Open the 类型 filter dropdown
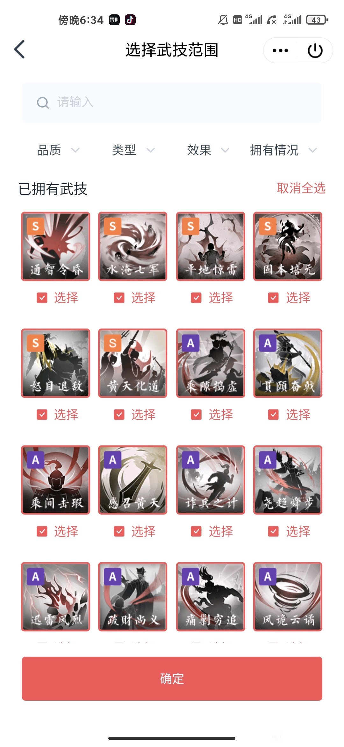The image size is (344, 747). click(x=133, y=150)
